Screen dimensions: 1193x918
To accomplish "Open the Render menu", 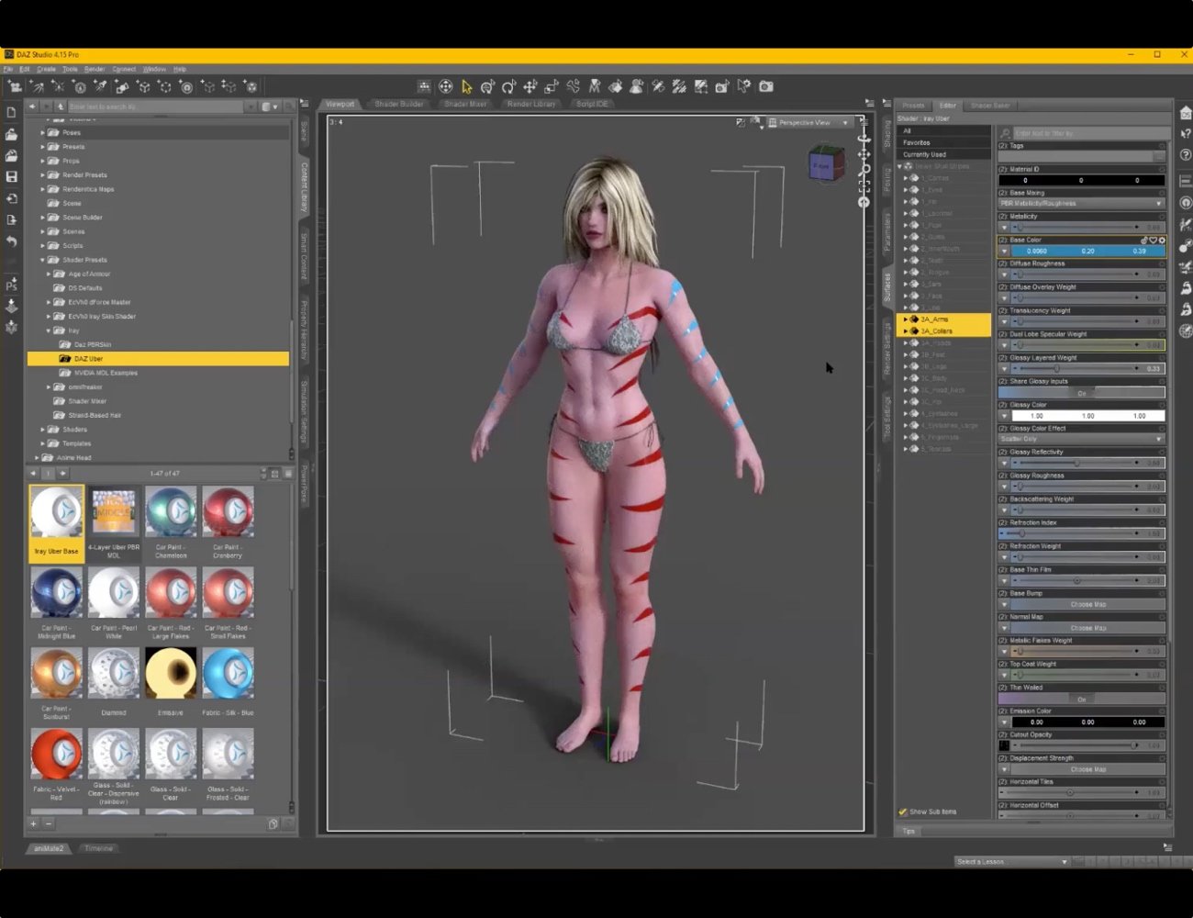I will (95, 69).
